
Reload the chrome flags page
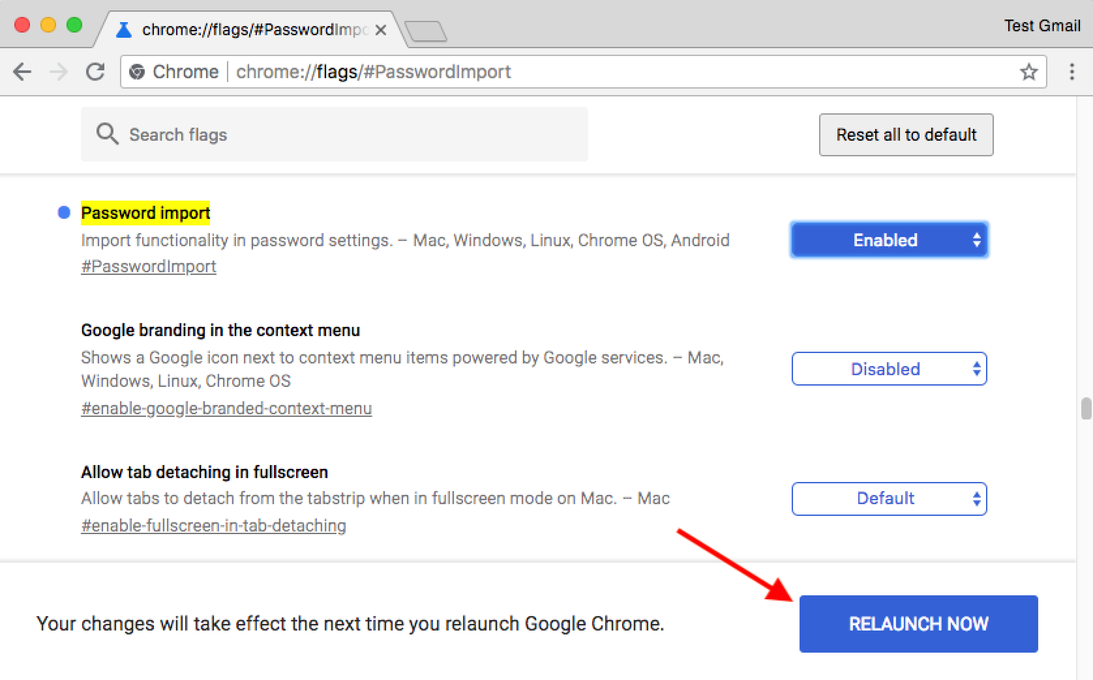[95, 72]
